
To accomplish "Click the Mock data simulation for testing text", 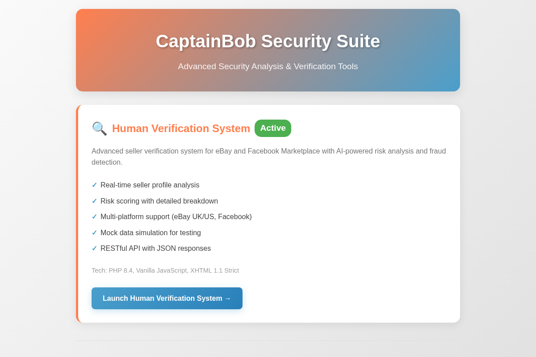I will [151, 233].
